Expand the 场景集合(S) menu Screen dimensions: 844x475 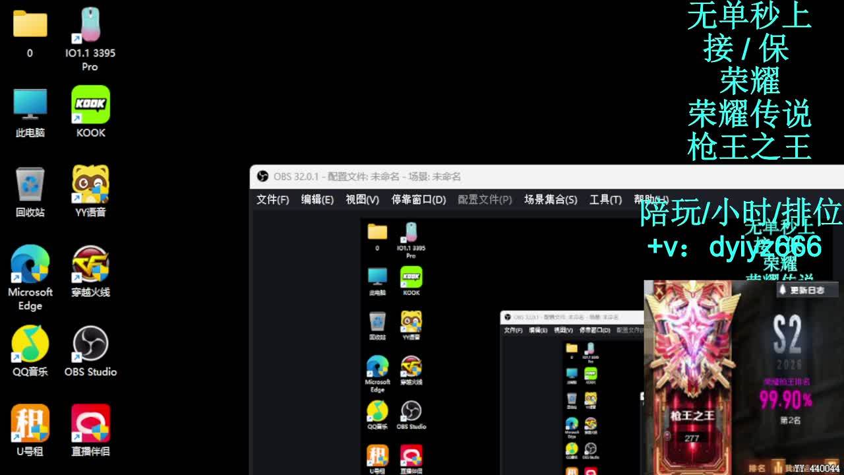(x=550, y=199)
